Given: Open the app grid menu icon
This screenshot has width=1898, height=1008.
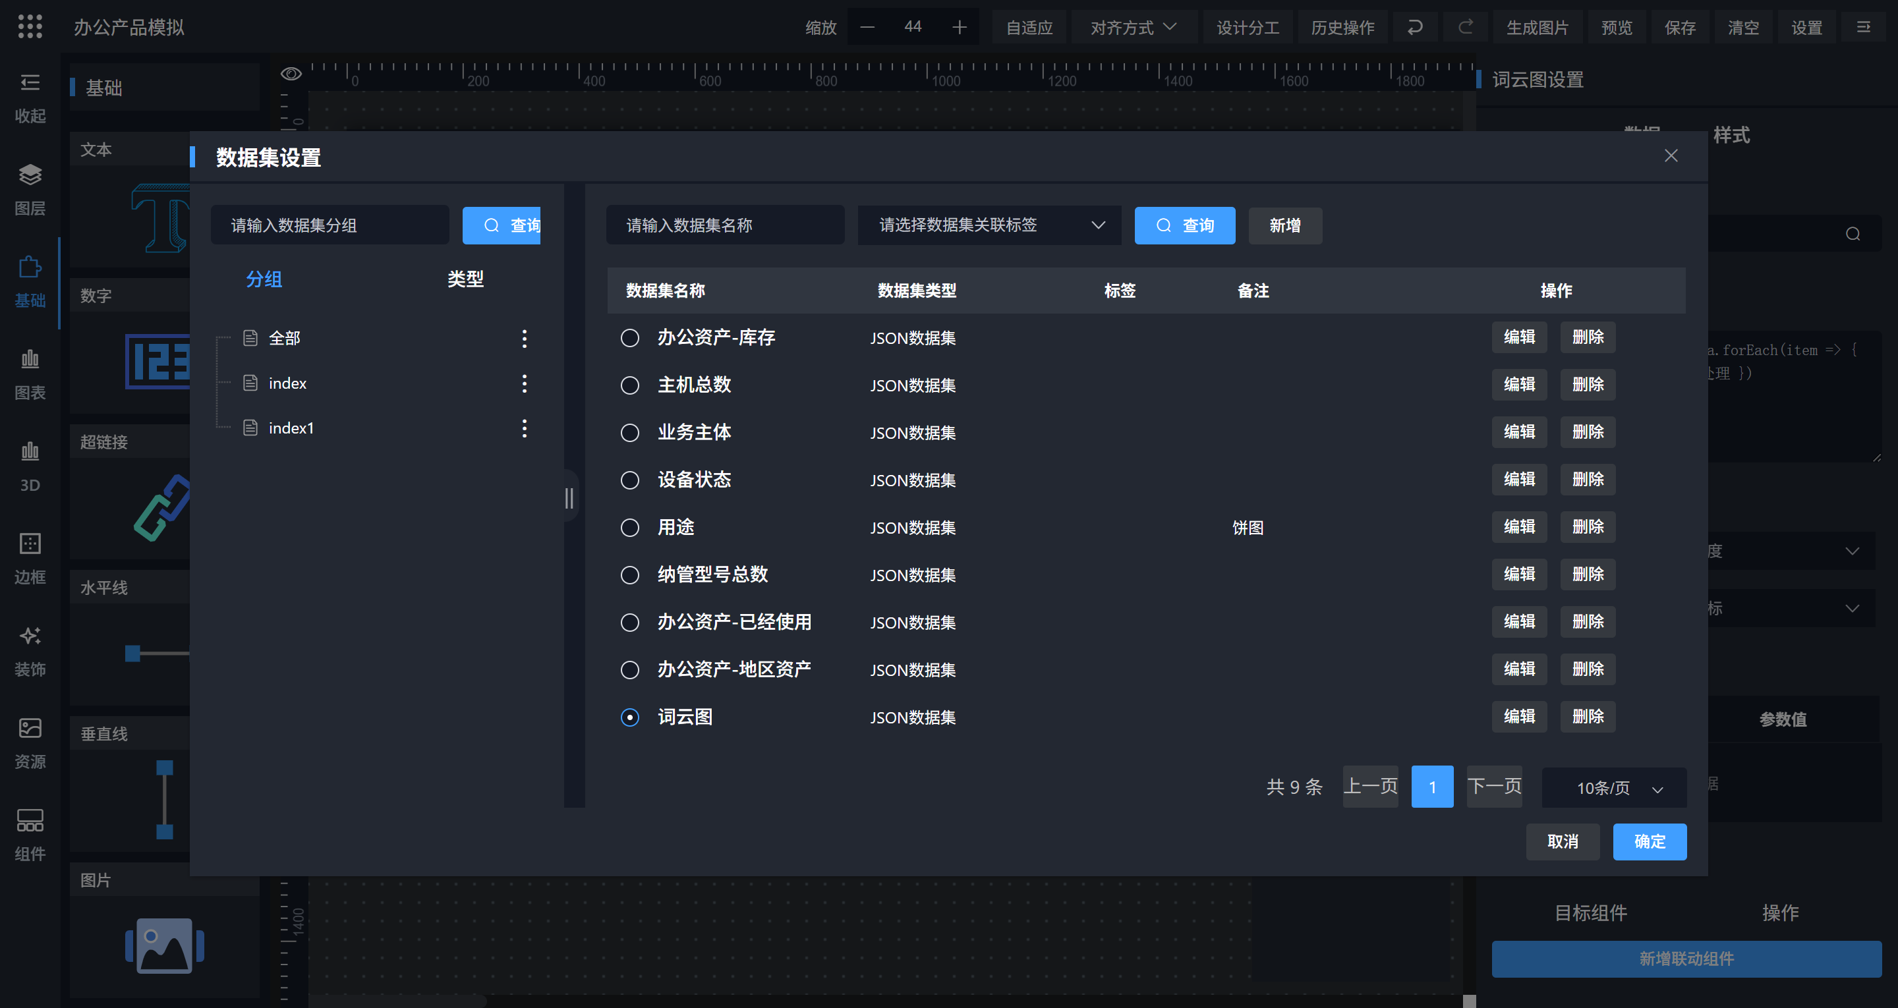Looking at the screenshot, I should [30, 27].
